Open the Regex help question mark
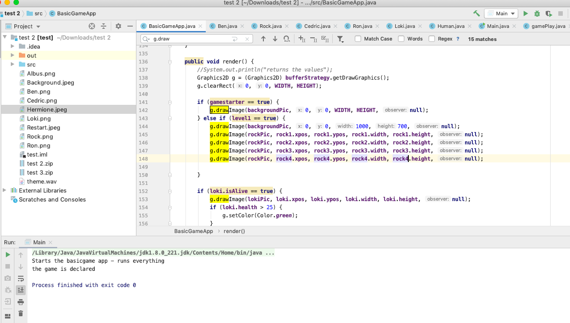Viewport: 570px width, 323px height. [x=458, y=39]
